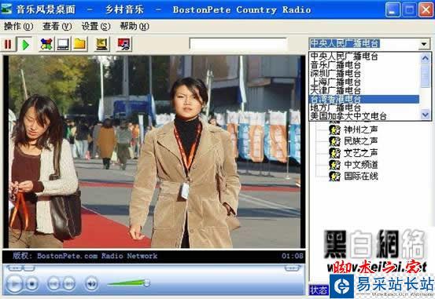Open the 帮助(H) menu

click(x=135, y=27)
